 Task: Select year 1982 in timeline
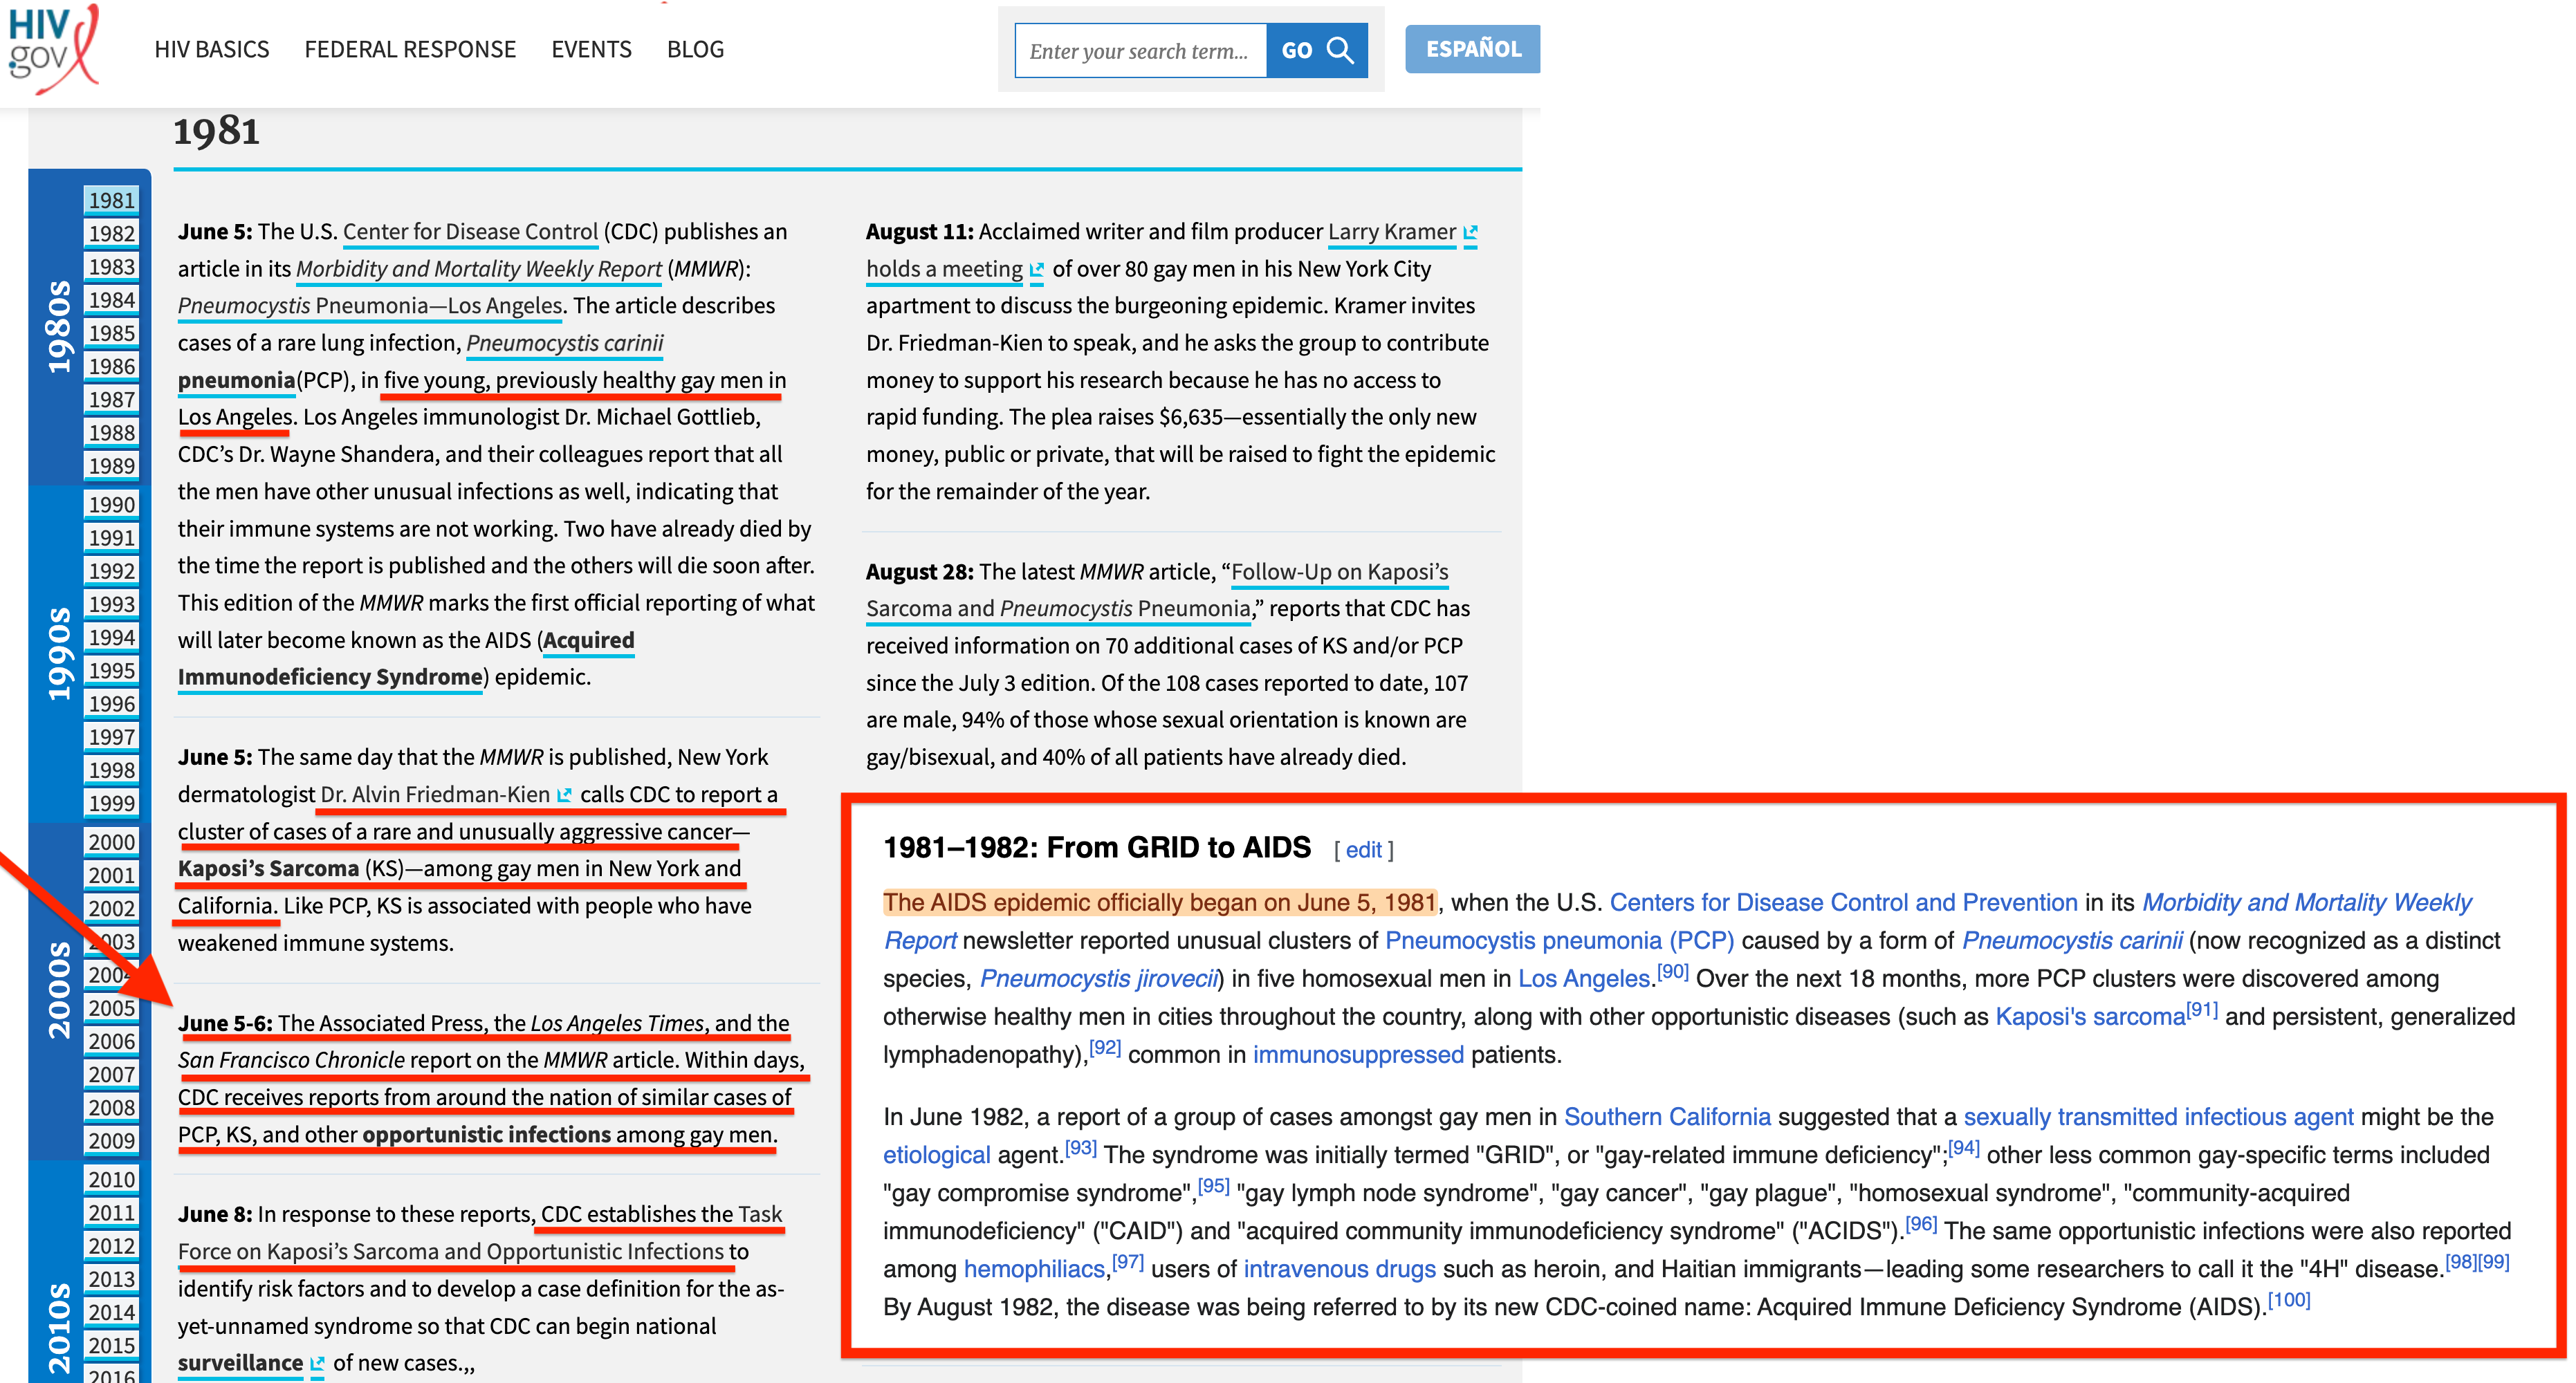[x=111, y=234]
